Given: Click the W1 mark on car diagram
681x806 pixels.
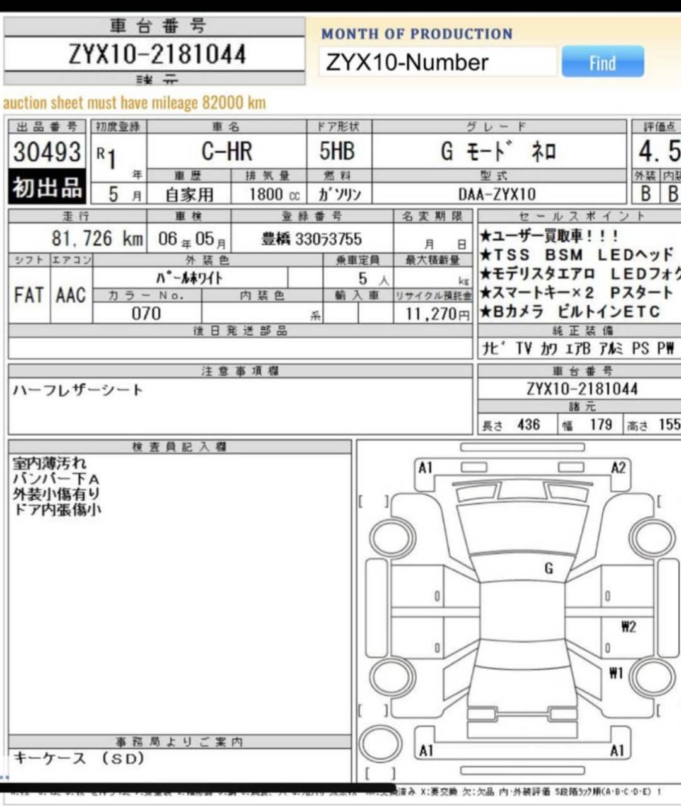Looking at the screenshot, I should (616, 673).
